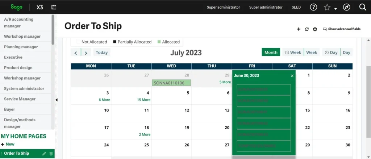Click the SEED folder label
Screen dimensions: 371x159
pos(296,7)
